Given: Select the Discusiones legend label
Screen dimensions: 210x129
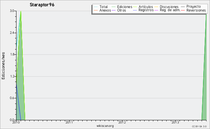Looking at the screenshot, I should [169, 7].
